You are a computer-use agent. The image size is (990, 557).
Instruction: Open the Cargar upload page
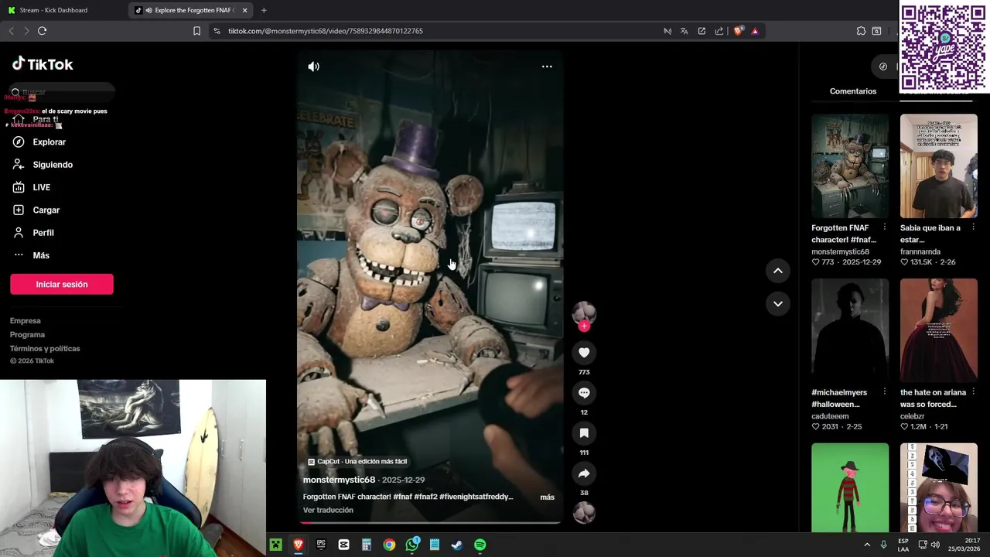[x=46, y=210]
